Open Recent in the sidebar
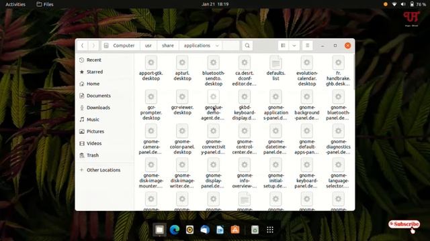The image size is (430, 241). point(105,60)
